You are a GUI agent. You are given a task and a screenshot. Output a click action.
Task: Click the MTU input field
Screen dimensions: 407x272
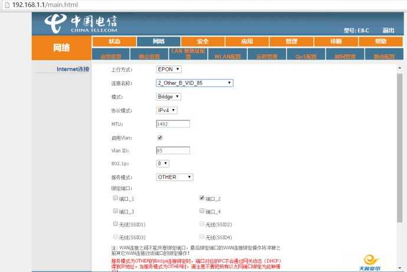[173, 124]
